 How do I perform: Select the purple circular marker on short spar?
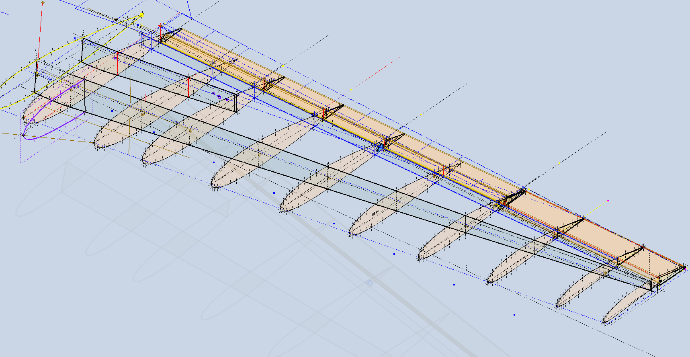point(219,97)
